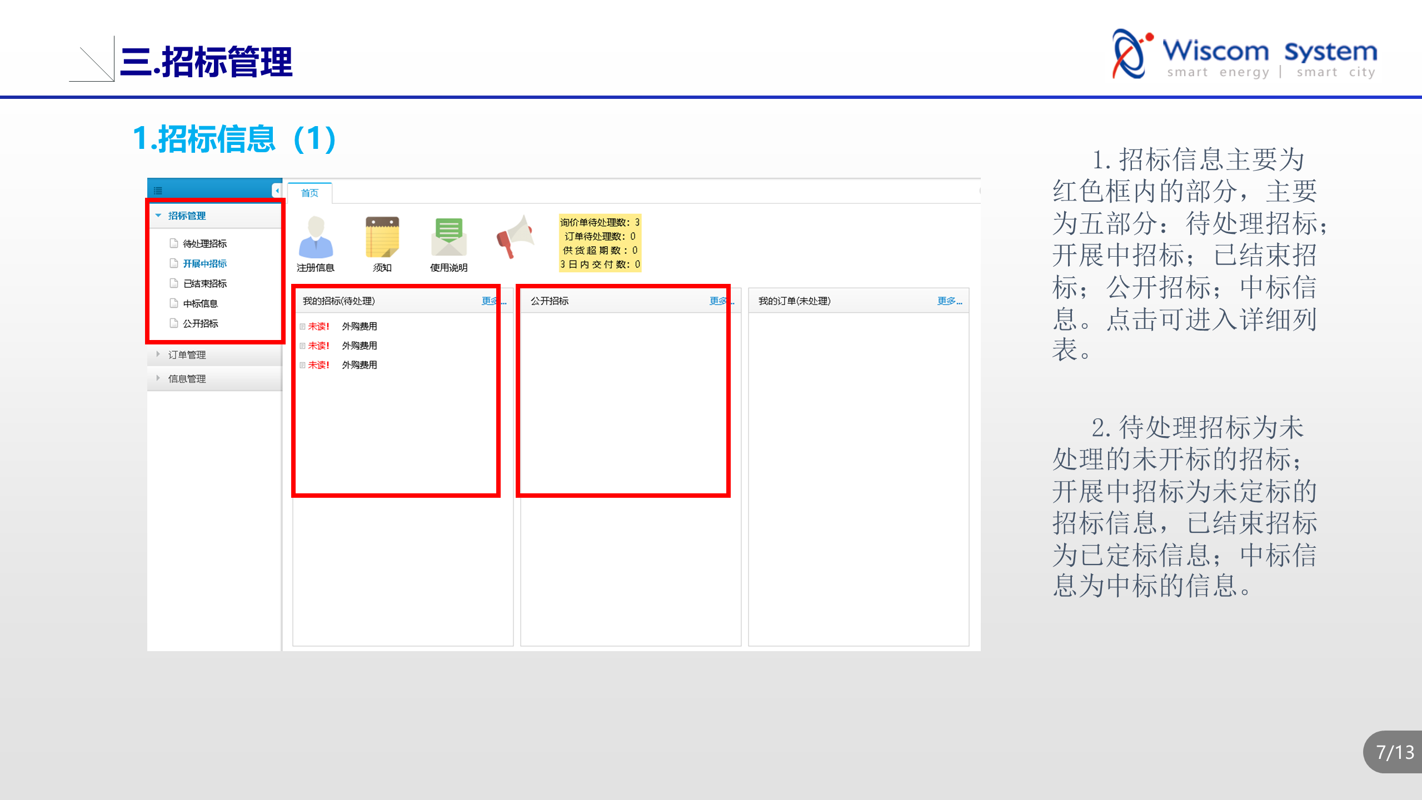Collapse the 招标管理 section

(x=187, y=216)
